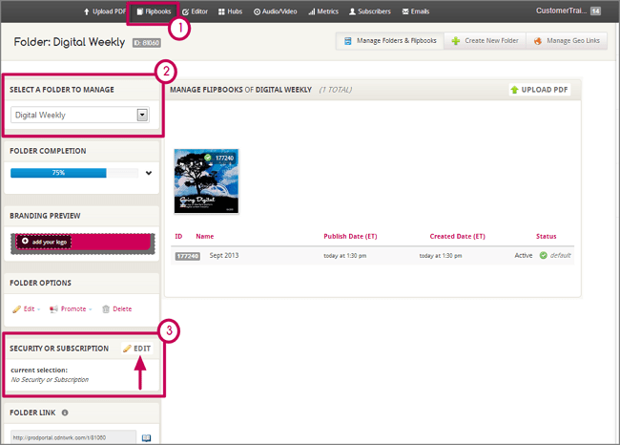The image size is (620, 445).
Task: Open the Promote options dropdown
Action: pyautogui.click(x=71, y=308)
